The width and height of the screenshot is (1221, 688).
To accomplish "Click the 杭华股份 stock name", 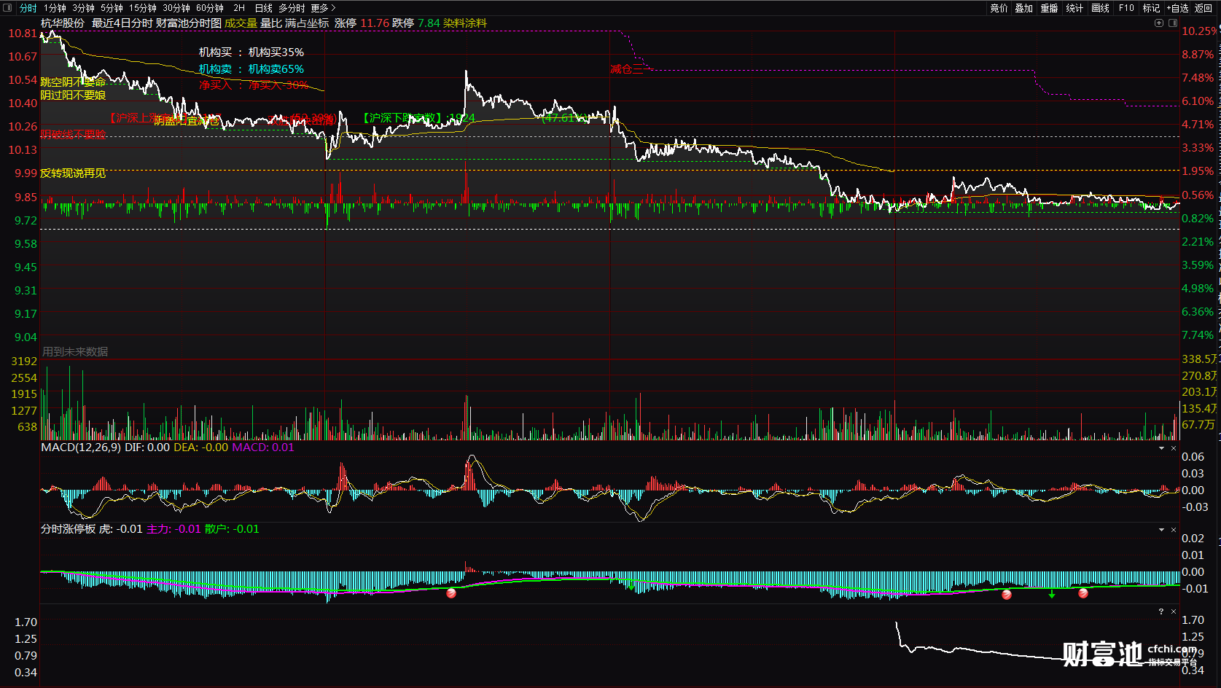I will pyautogui.click(x=63, y=23).
